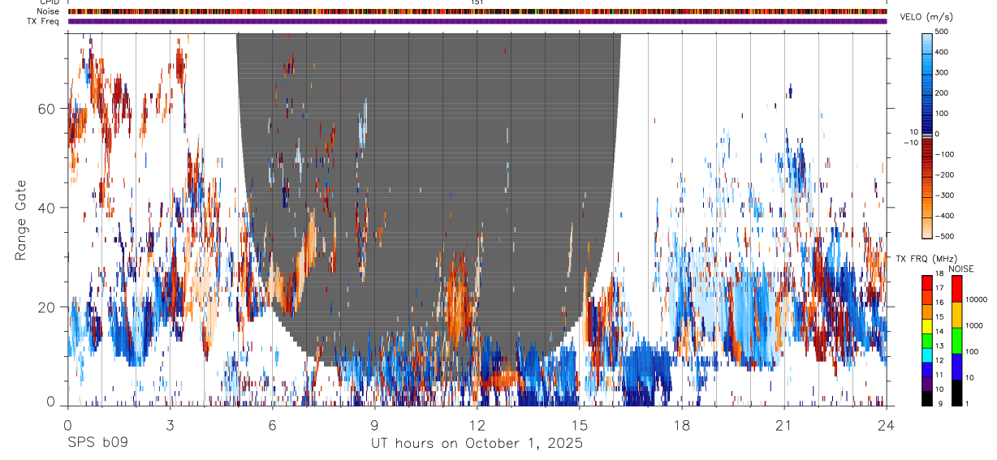Click the '-400' label on velocity scale

coord(944,216)
